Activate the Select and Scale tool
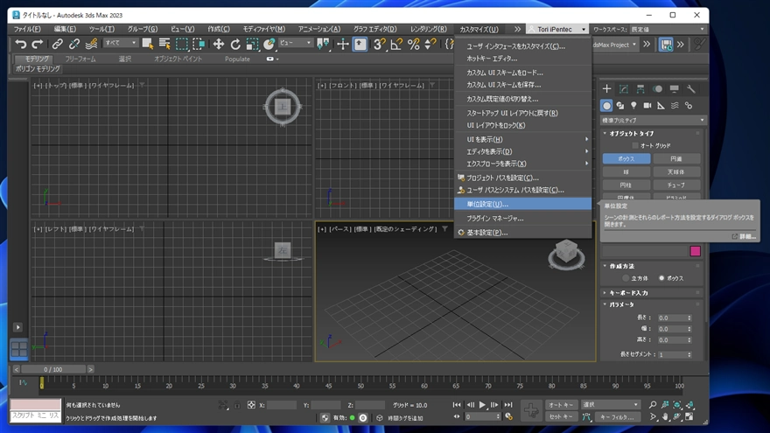770x433 pixels. click(x=252, y=45)
